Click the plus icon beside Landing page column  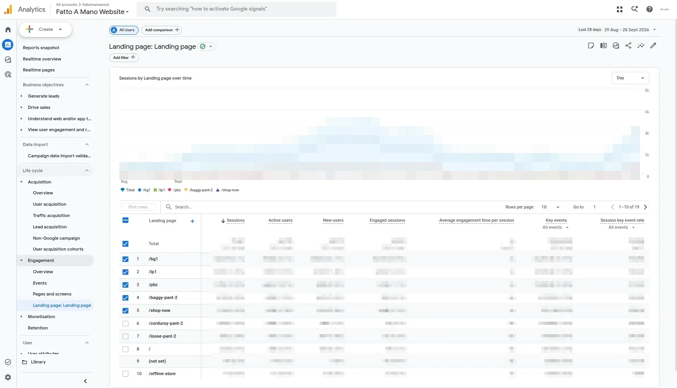192,221
